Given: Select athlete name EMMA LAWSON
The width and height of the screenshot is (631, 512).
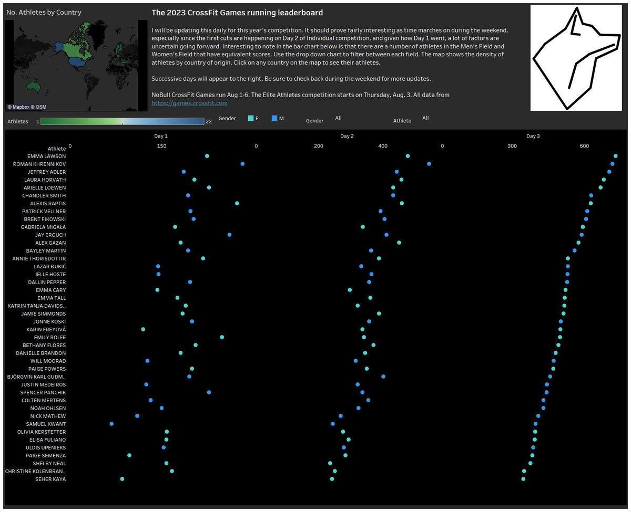Looking at the screenshot, I should coord(47,156).
